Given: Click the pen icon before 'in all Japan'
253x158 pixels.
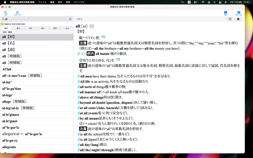Looking at the screenshot, I should click(79, 139).
